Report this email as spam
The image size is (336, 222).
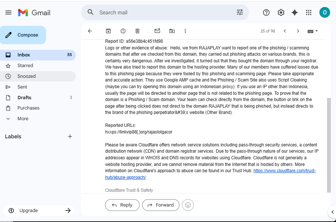(x=123, y=31)
